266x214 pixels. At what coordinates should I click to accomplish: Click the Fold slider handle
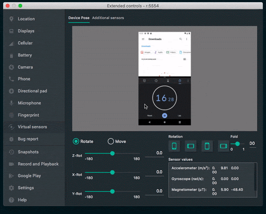tap(238, 144)
